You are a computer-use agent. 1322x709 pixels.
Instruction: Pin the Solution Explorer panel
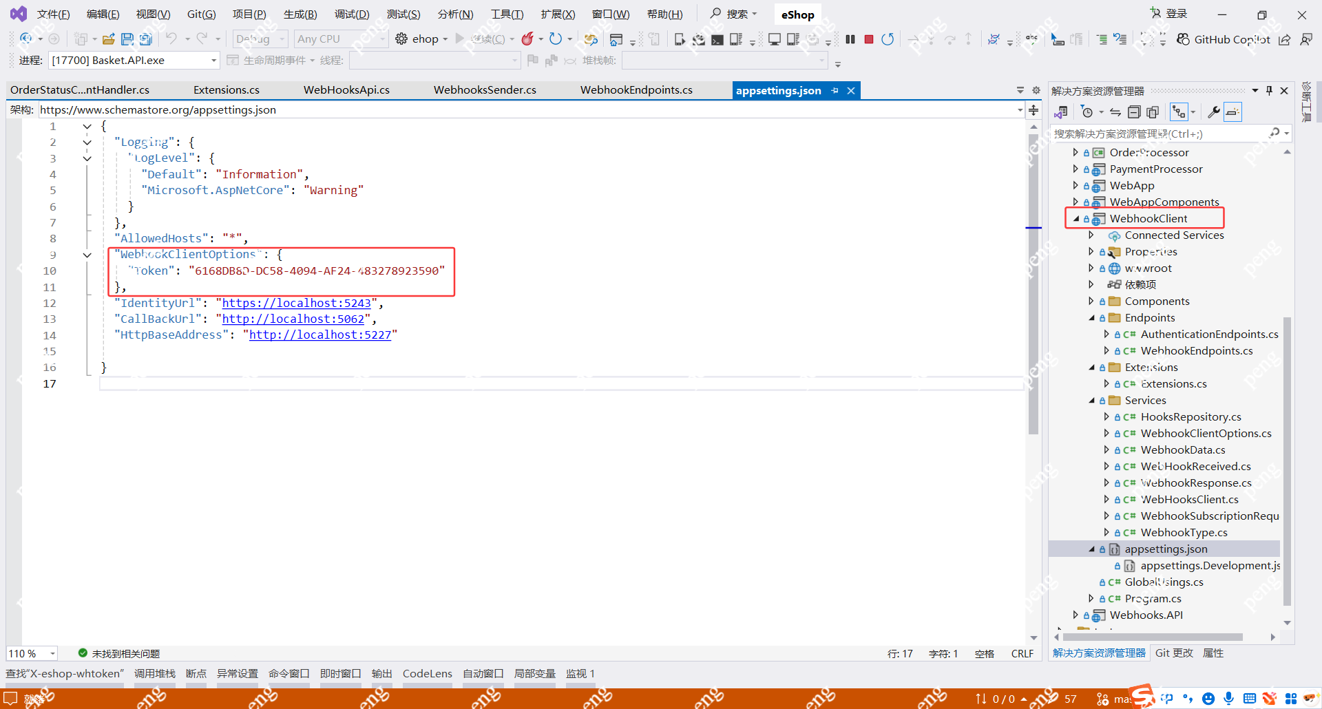pyautogui.click(x=1269, y=91)
